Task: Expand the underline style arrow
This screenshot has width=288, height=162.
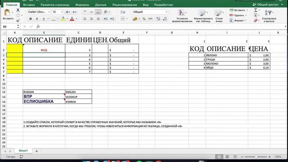Action: 48,19
